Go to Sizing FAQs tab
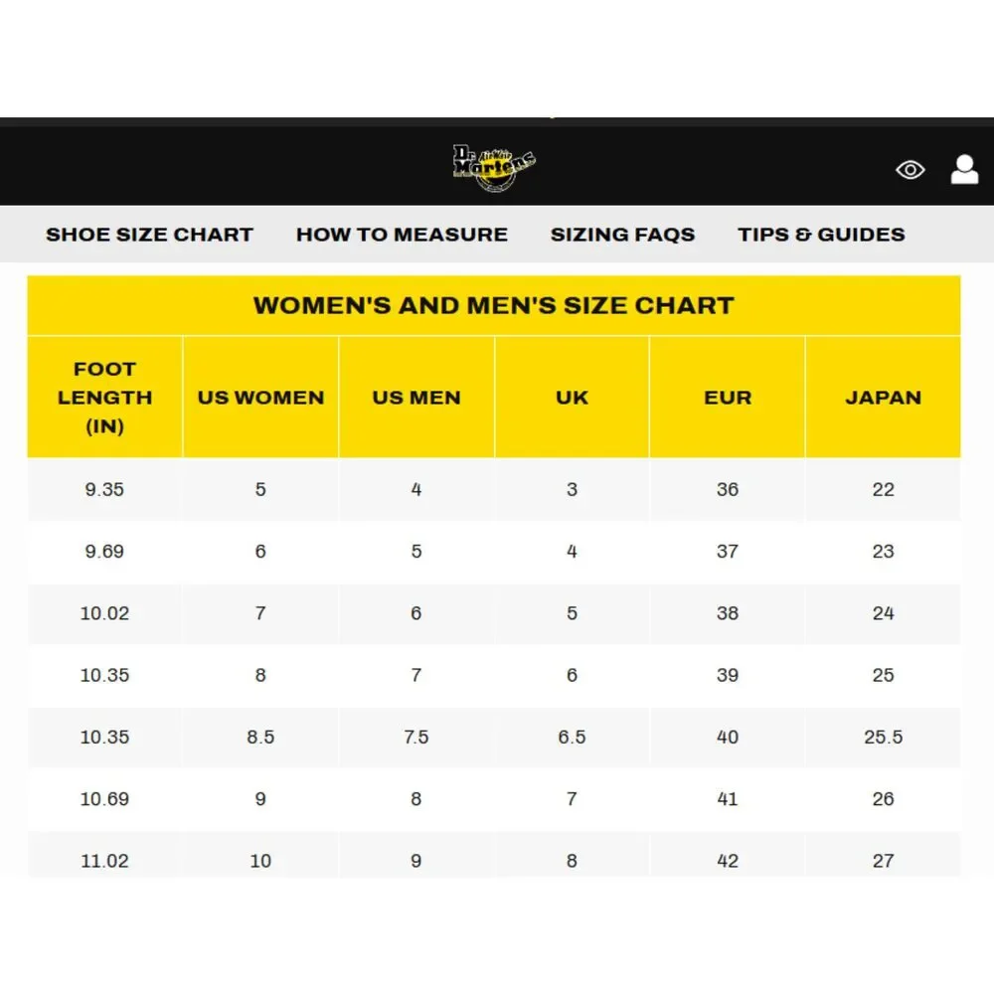The height and width of the screenshot is (994, 994). (x=622, y=235)
